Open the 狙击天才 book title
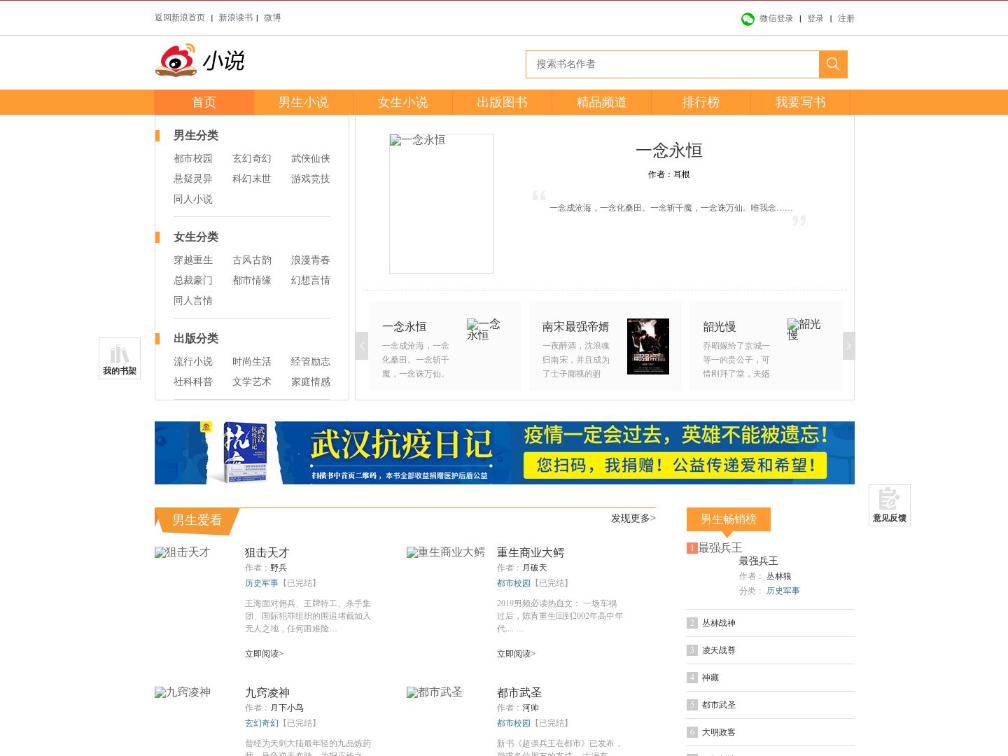 click(267, 553)
